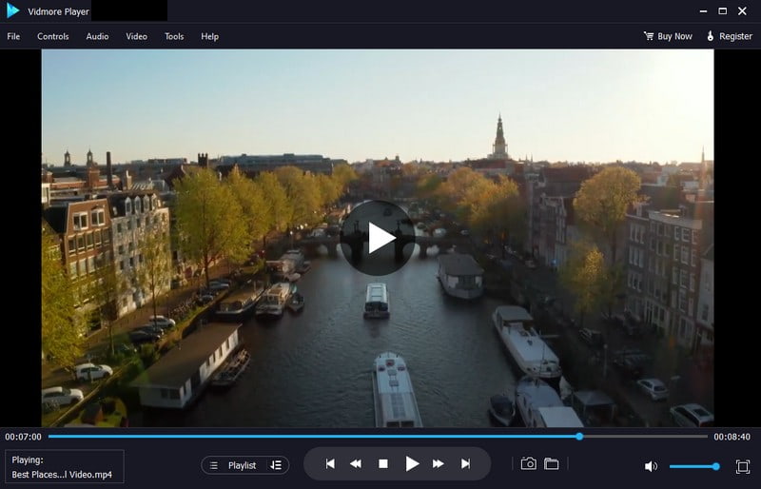Open the File menu
761x489 pixels.
click(13, 36)
